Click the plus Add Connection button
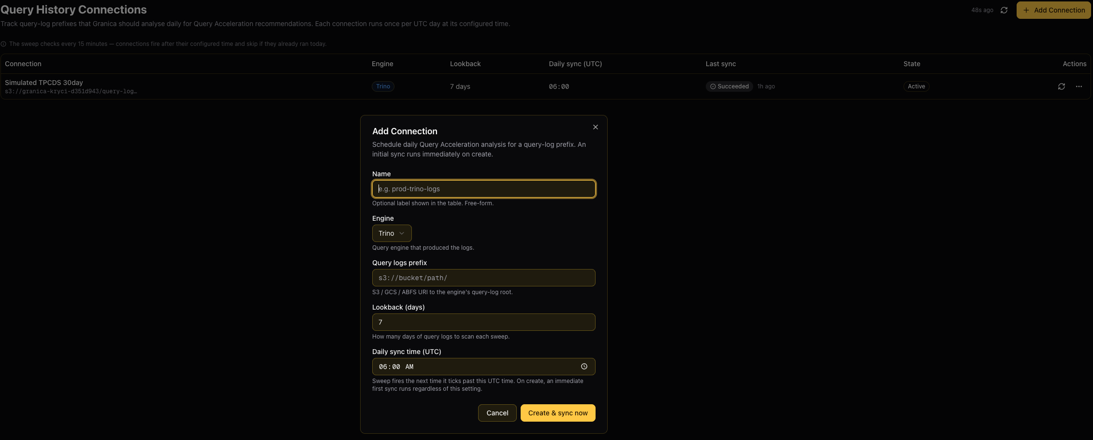The height and width of the screenshot is (440, 1093). [x=1053, y=10]
